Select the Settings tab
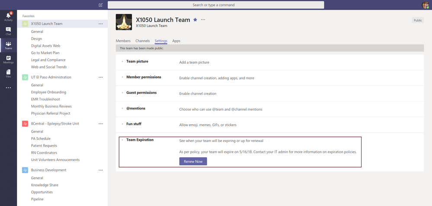 (x=161, y=41)
